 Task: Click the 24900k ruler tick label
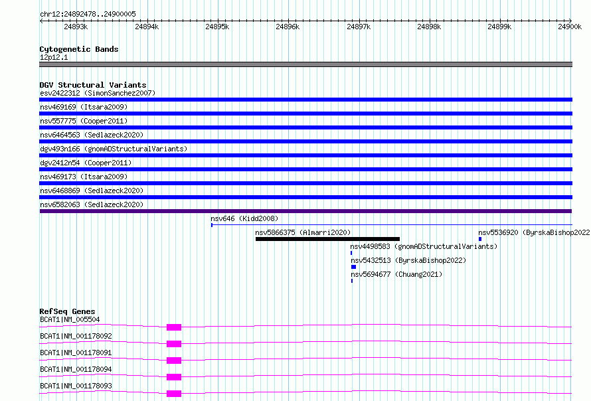pos(570,27)
